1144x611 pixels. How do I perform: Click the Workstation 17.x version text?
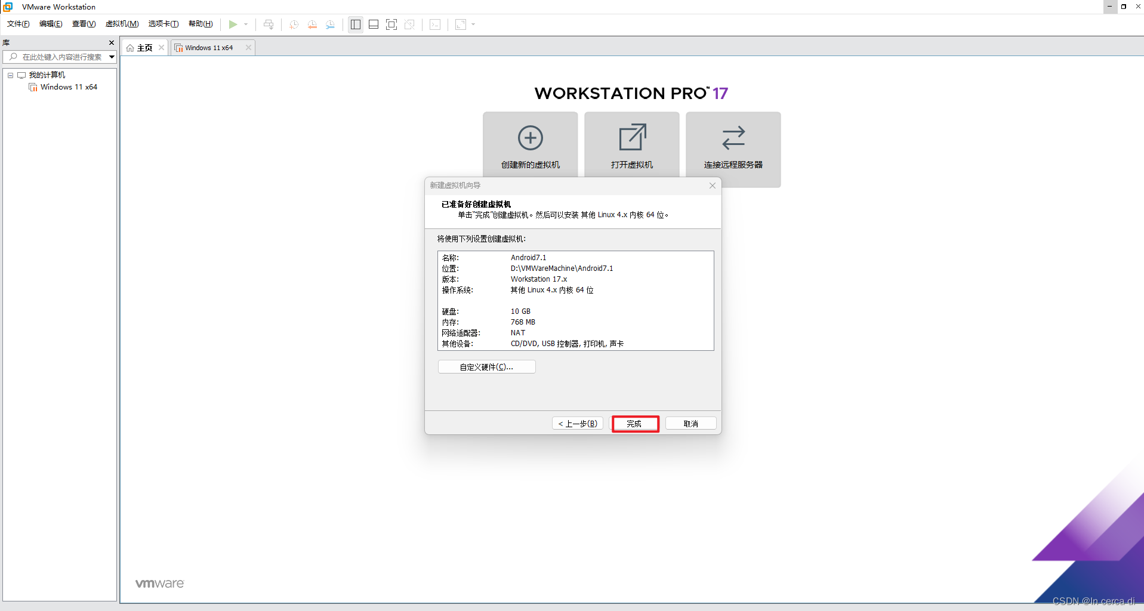pos(539,279)
